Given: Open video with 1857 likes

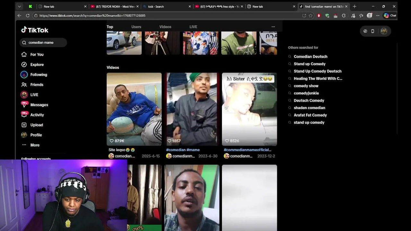Looking at the screenshot, I should tap(192, 109).
